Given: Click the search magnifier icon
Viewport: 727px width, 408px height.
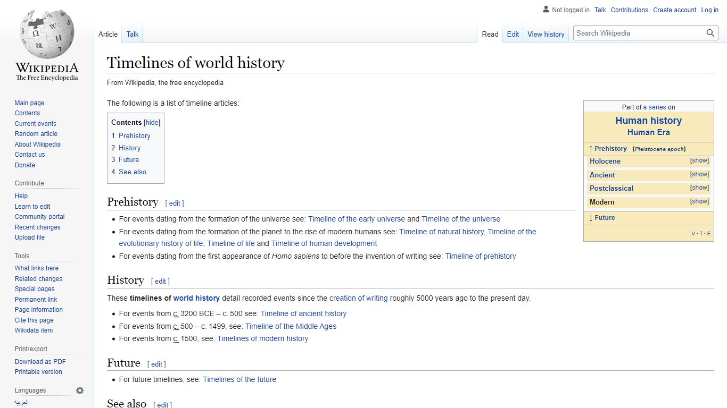Looking at the screenshot, I should coord(711,33).
